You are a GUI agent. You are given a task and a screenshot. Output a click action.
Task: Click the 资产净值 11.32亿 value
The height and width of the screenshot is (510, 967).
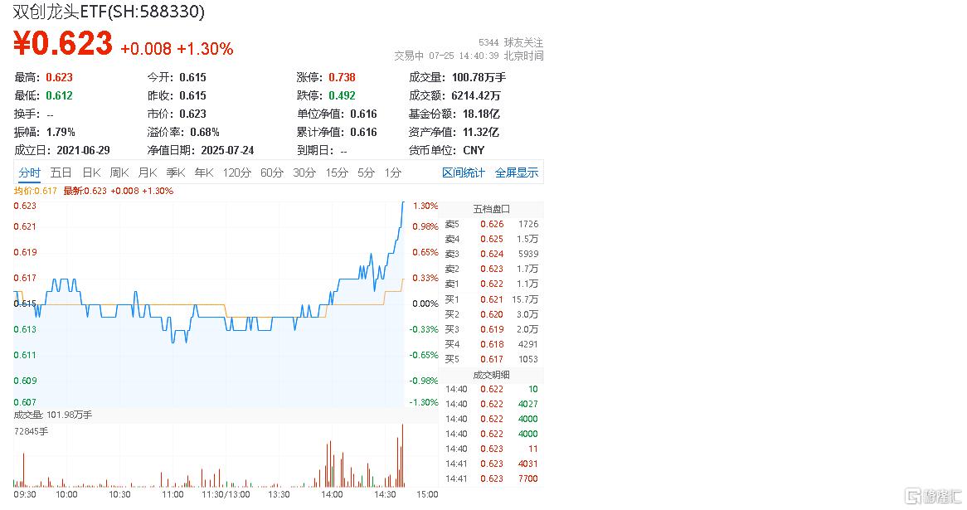(x=481, y=132)
